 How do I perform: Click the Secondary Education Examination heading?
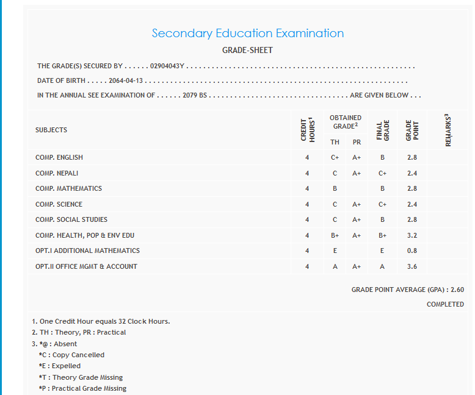coord(247,34)
